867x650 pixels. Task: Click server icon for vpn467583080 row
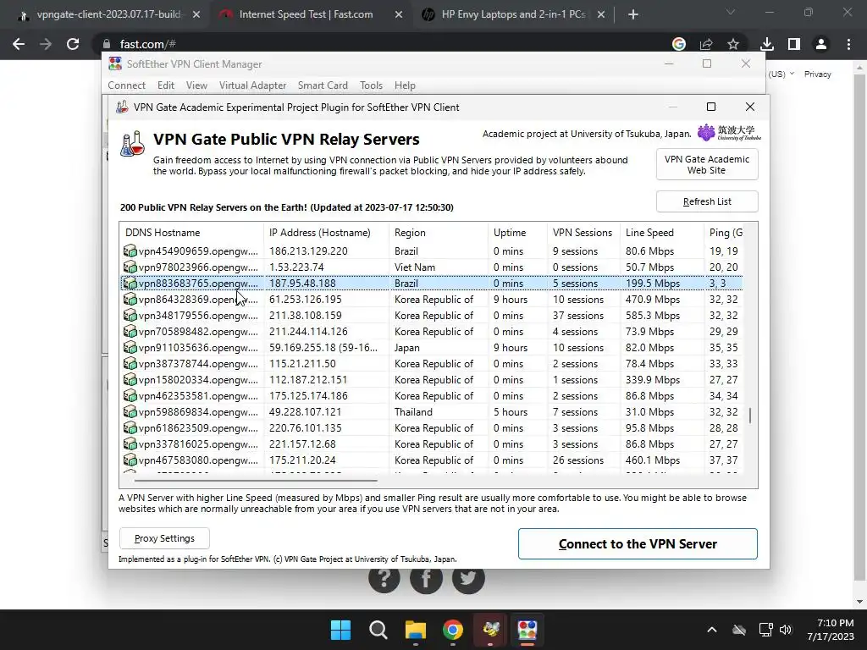[x=130, y=460]
